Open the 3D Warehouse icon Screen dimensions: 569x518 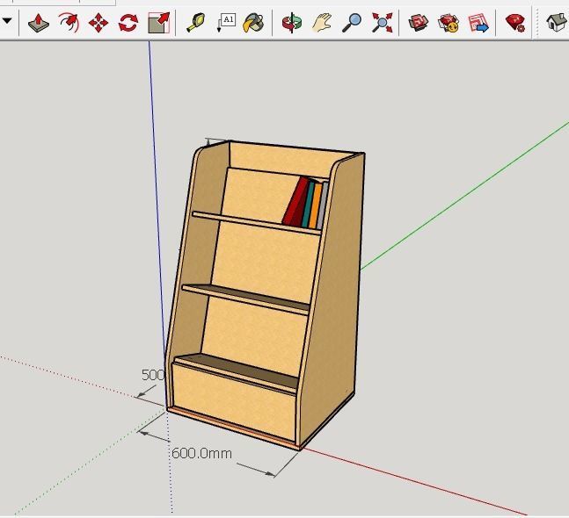click(x=418, y=23)
